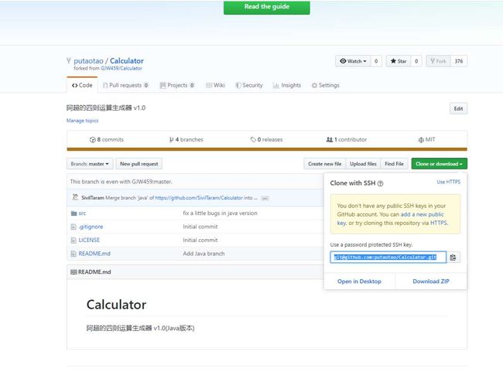Click the SSH clone URL field
The height and width of the screenshot is (372, 503).
388,258
